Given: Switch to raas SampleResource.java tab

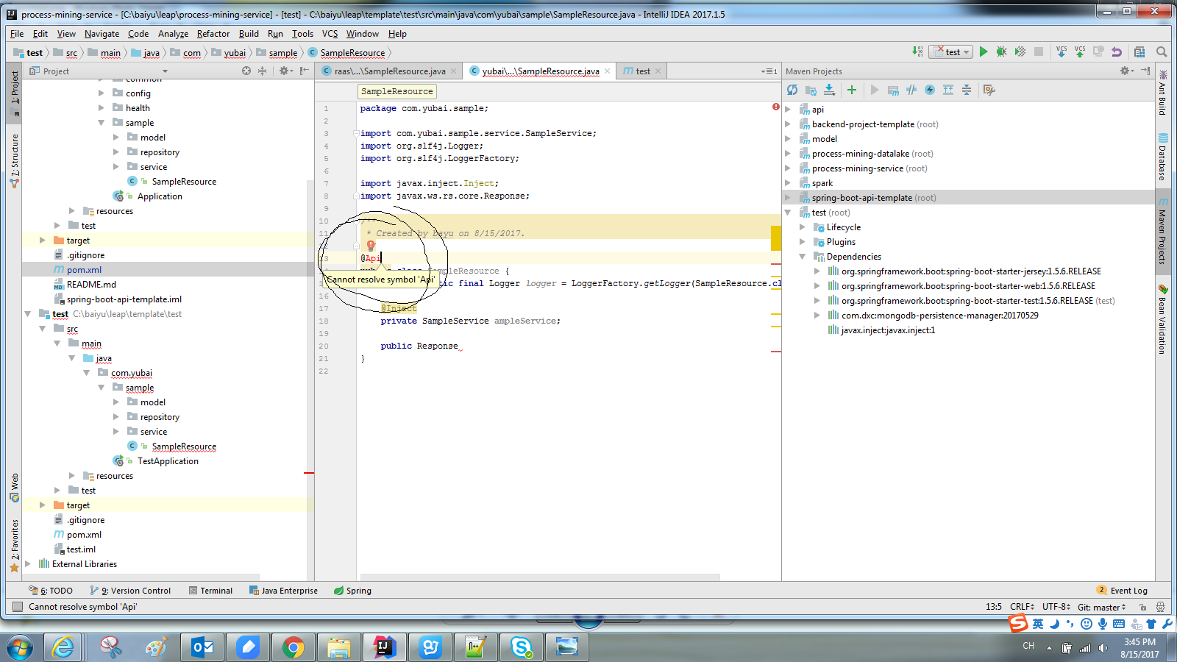Looking at the screenshot, I should (389, 71).
